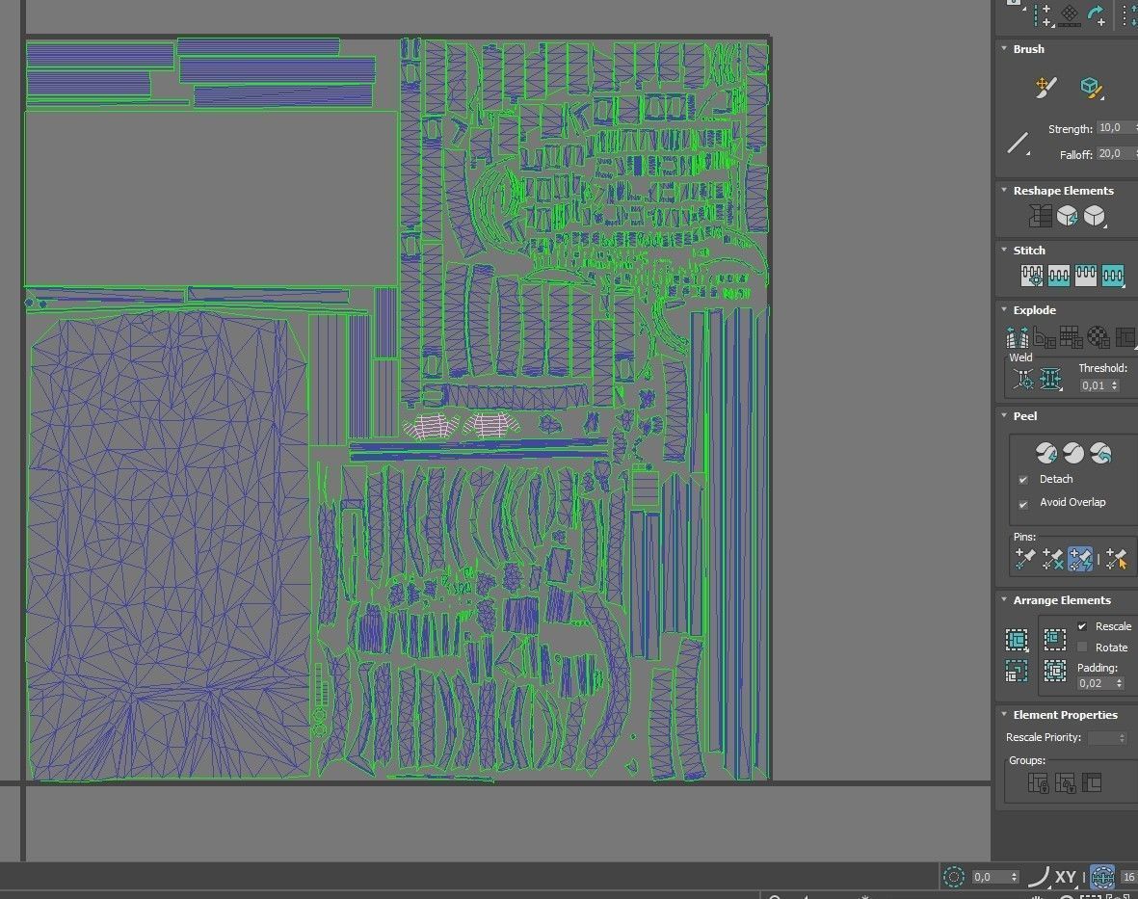
Task: Open the XY falloff space flyout
Action: 1065,877
